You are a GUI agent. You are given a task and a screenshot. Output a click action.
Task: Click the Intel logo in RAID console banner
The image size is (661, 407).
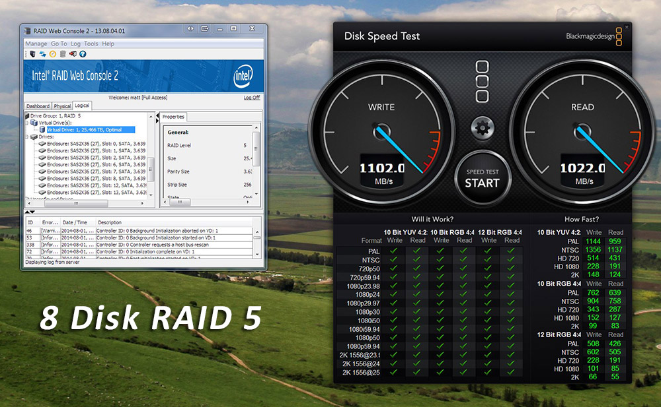point(243,76)
